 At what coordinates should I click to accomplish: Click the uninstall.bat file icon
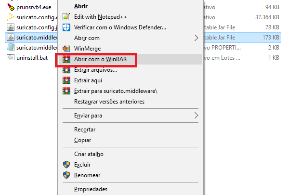pyautogui.click(x=11, y=57)
